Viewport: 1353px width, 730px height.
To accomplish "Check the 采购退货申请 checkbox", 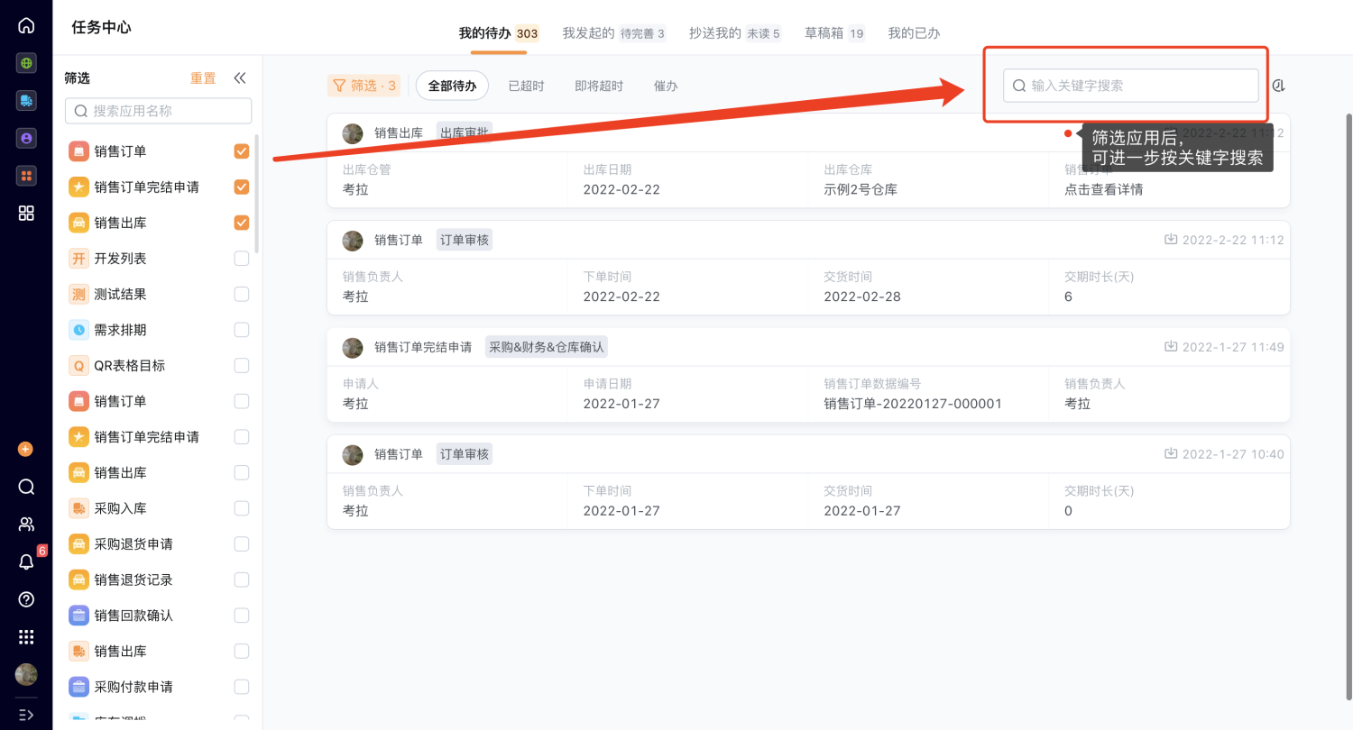I will pos(241,544).
